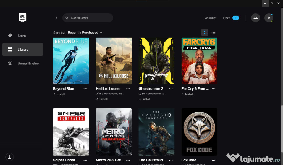Open options menu for Beyond Blue

pyautogui.click(x=85, y=89)
